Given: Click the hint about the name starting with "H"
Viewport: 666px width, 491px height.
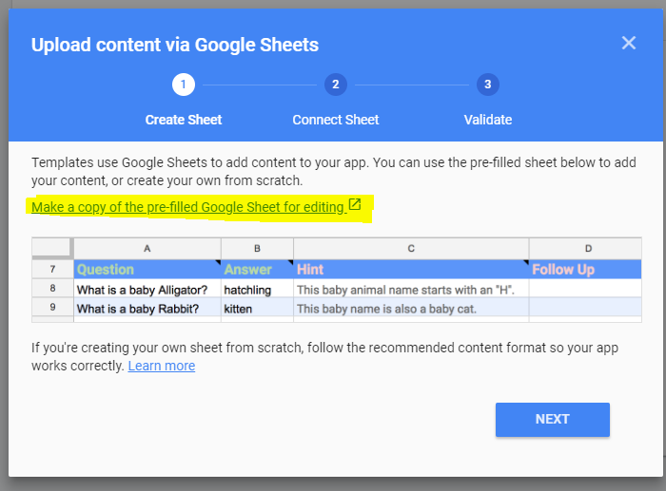Looking at the screenshot, I should (x=411, y=290).
